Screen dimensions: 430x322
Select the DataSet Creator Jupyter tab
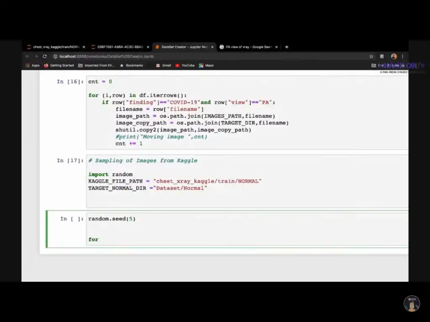[x=184, y=47]
